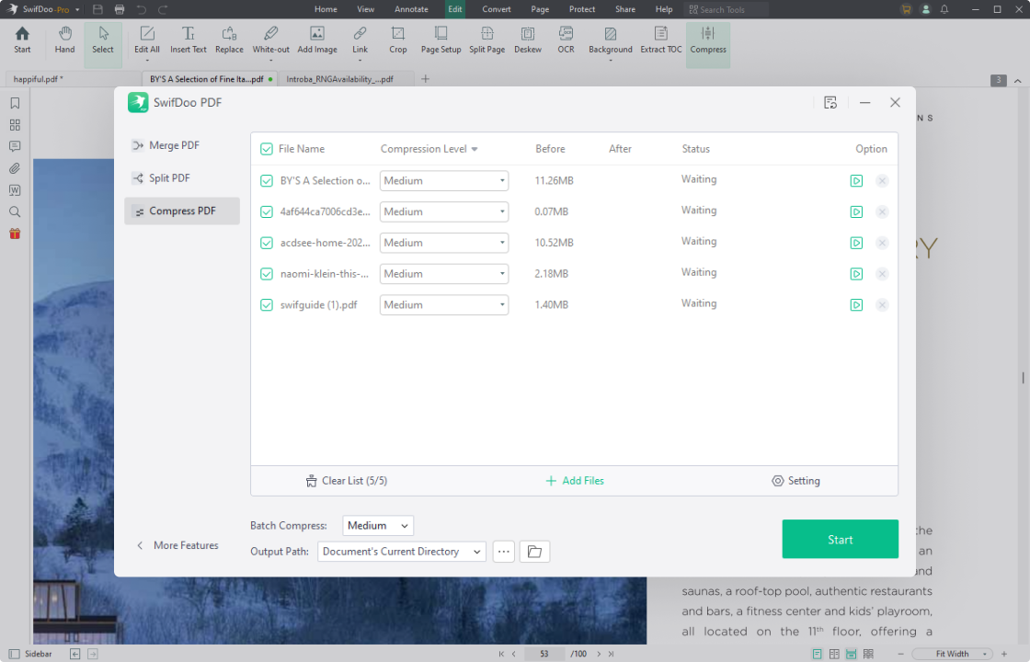Screen dimensions: 1030x662
Task: Show page thumbnails panel in sidebar
Action: (15, 125)
